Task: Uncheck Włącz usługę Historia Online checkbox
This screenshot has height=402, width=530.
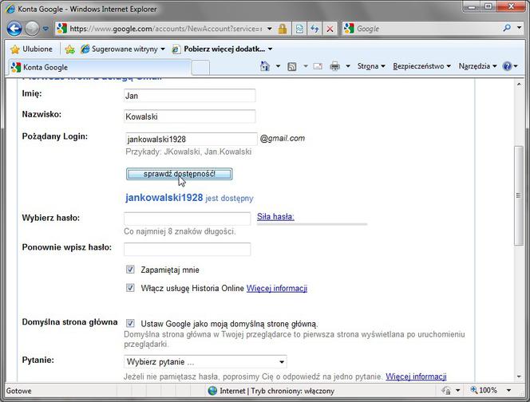Action: 130,287
